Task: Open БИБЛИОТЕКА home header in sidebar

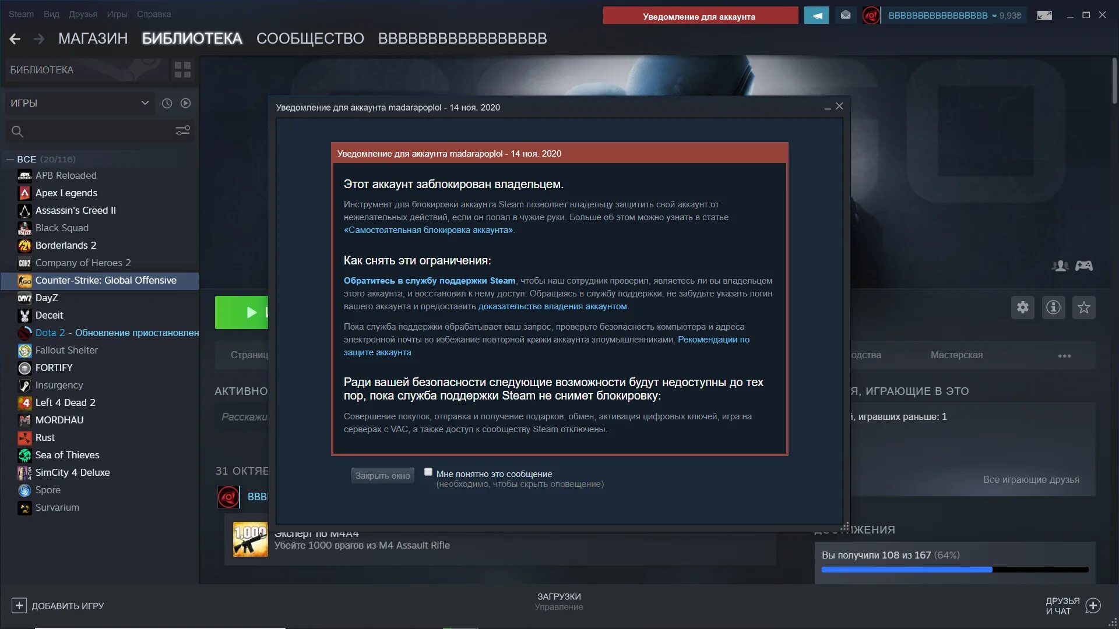Action: (x=86, y=70)
